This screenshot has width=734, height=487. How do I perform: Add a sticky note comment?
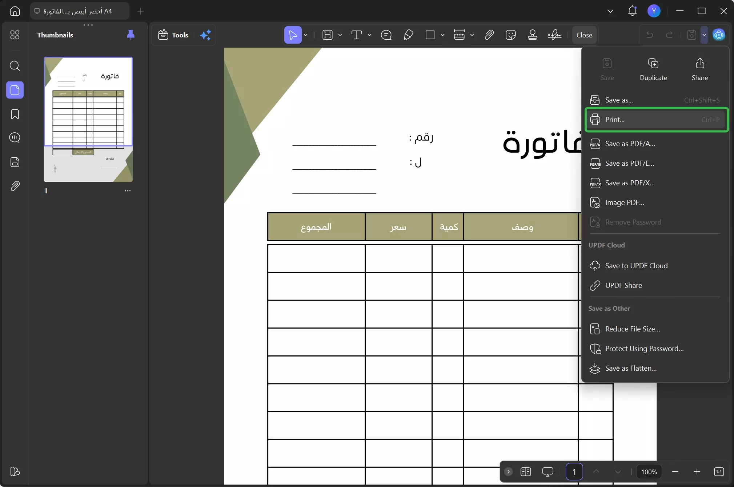pyautogui.click(x=386, y=35)
